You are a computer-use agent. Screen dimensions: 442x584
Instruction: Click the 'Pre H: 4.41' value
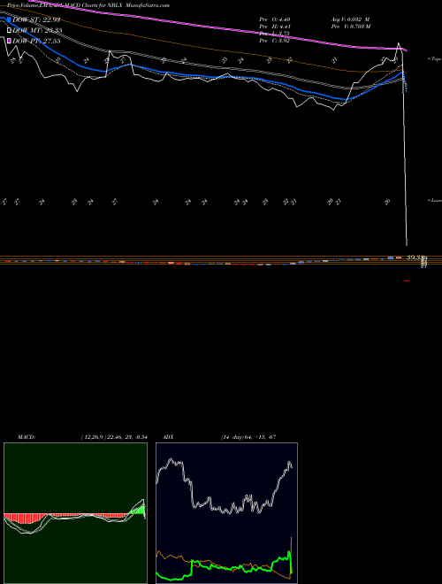coord(275,27)
